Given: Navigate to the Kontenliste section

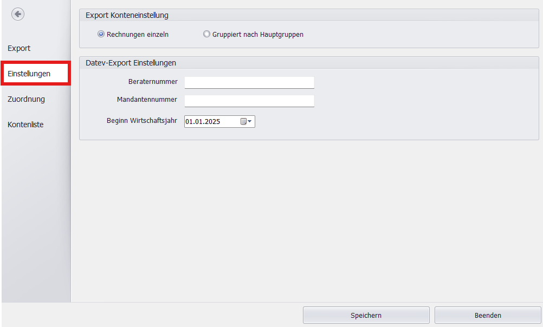Looking at the screenshot, I should (x=25, y=125).
